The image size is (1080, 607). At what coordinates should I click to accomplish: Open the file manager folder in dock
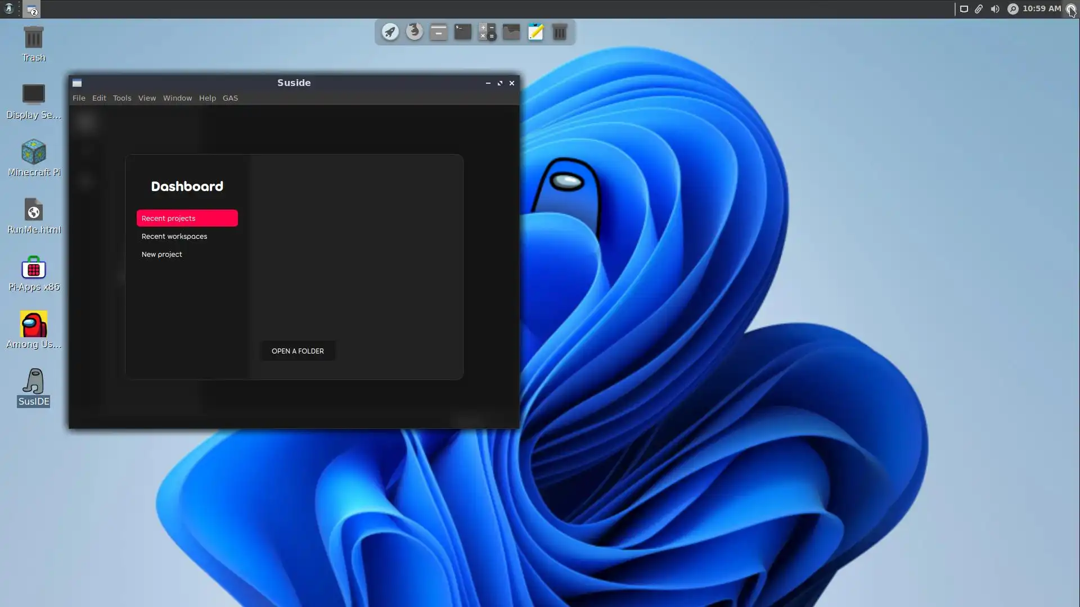tap(511, 31)
